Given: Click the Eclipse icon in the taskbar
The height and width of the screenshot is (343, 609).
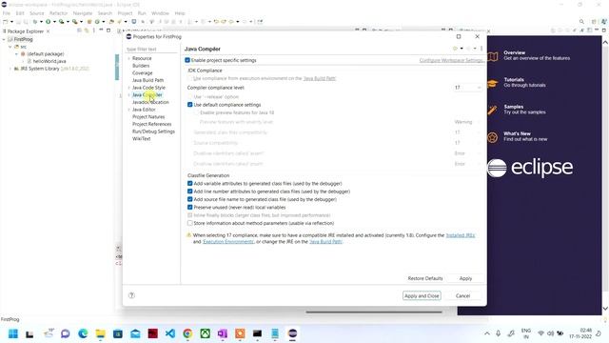Looking at the screenshot, I should [292, 333].
